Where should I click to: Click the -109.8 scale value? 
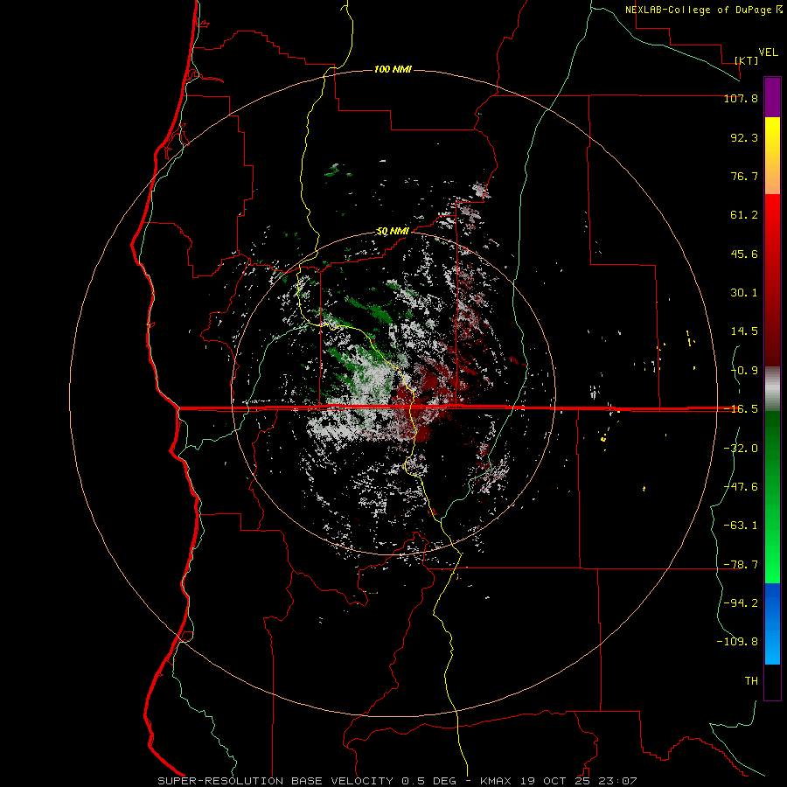click(x=737, y=642)
